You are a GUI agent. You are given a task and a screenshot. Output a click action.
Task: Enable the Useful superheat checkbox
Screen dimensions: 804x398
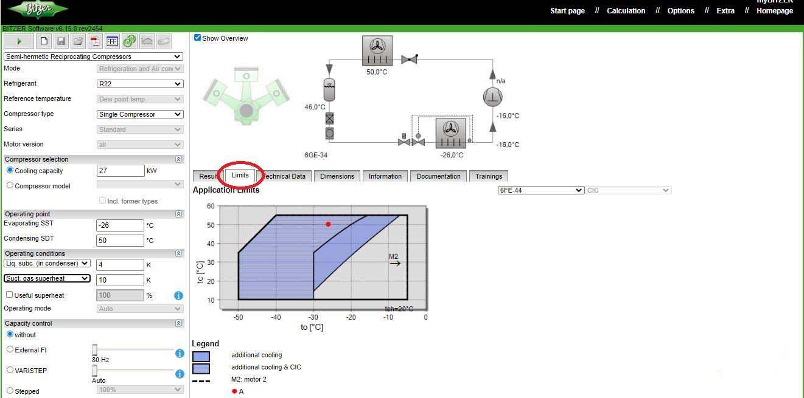pyautogui.click(x=10, y=295)
